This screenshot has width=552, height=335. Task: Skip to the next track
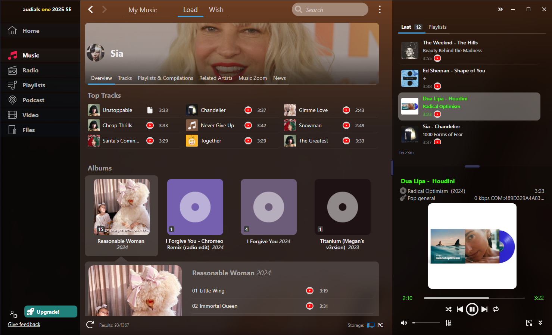pos(484,309)
